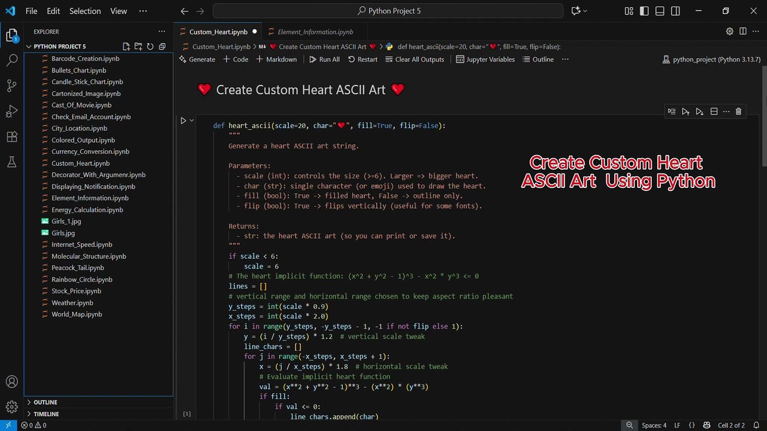Screen dimensions: 767x431
Task: Toggle the primary side bar layout button
Action: (x=644, y=11)
